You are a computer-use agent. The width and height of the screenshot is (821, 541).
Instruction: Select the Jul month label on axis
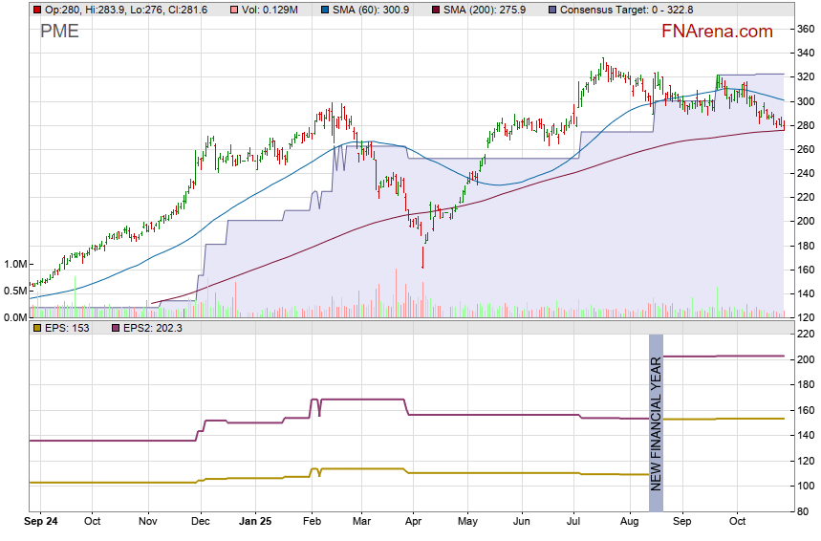[x=575, y=522]
